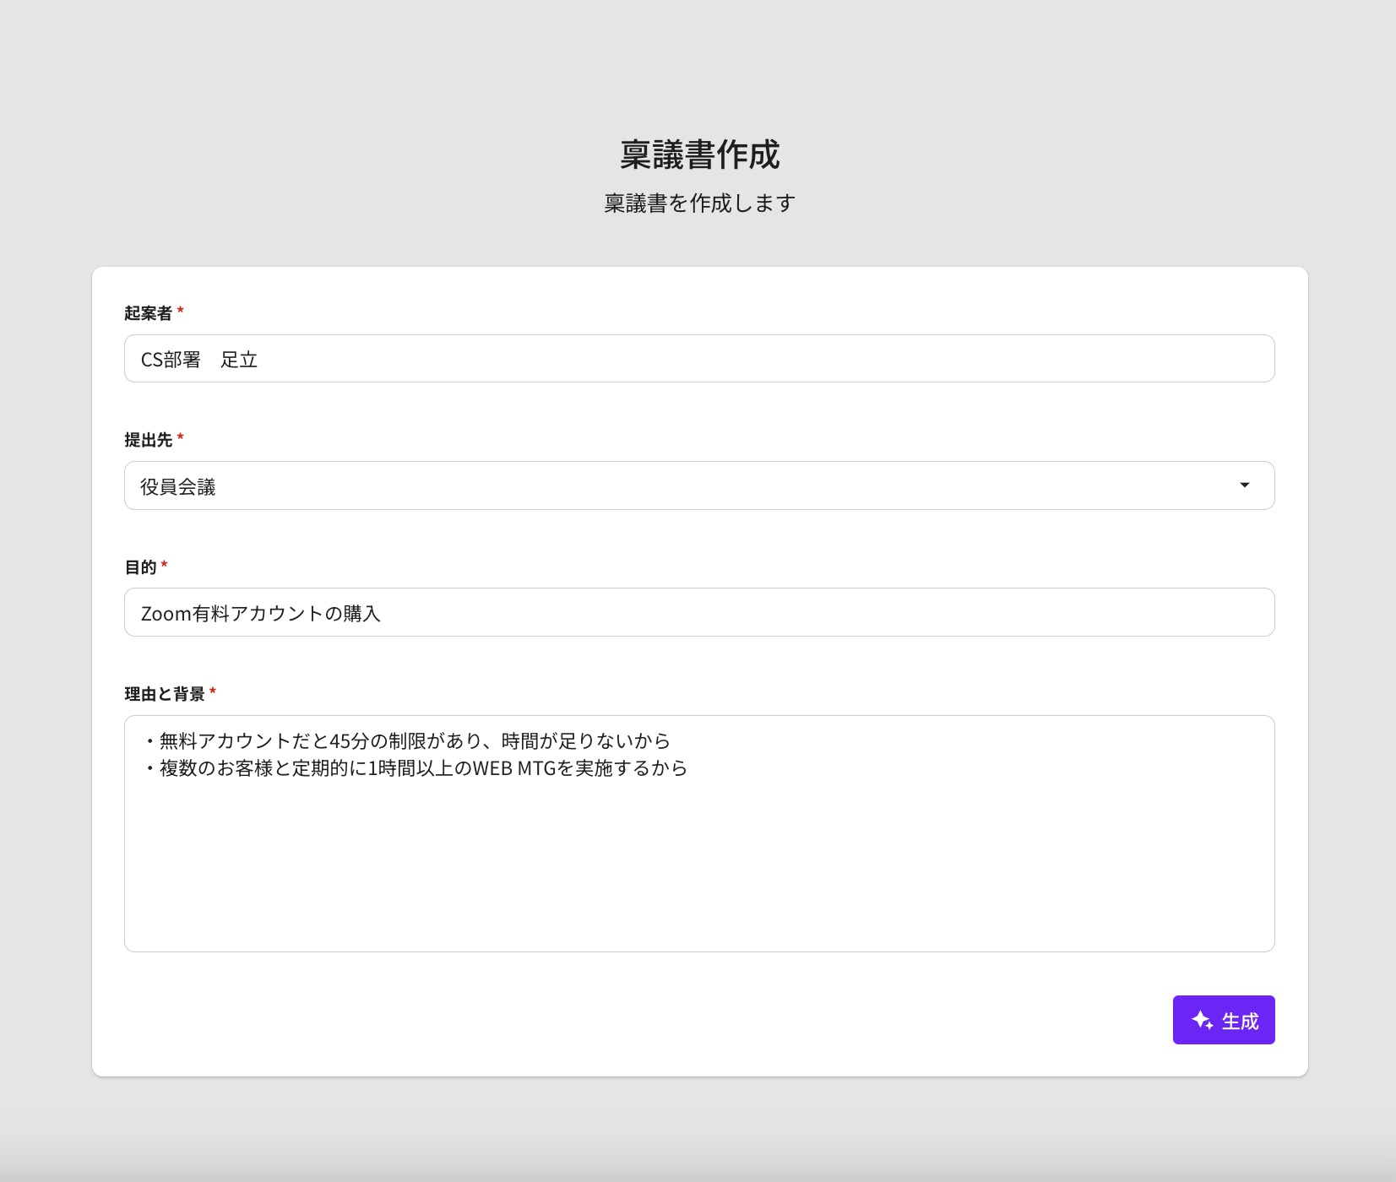Click the caret arrow in the 提出先 dropdown
The image size is (1396, 1182).
pyautogui.click(x=1244, y=485)
